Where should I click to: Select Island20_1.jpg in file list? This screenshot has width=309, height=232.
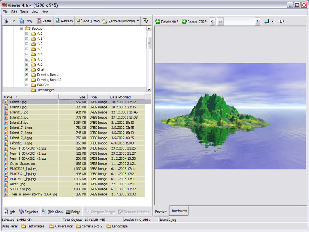coord(21,143)
